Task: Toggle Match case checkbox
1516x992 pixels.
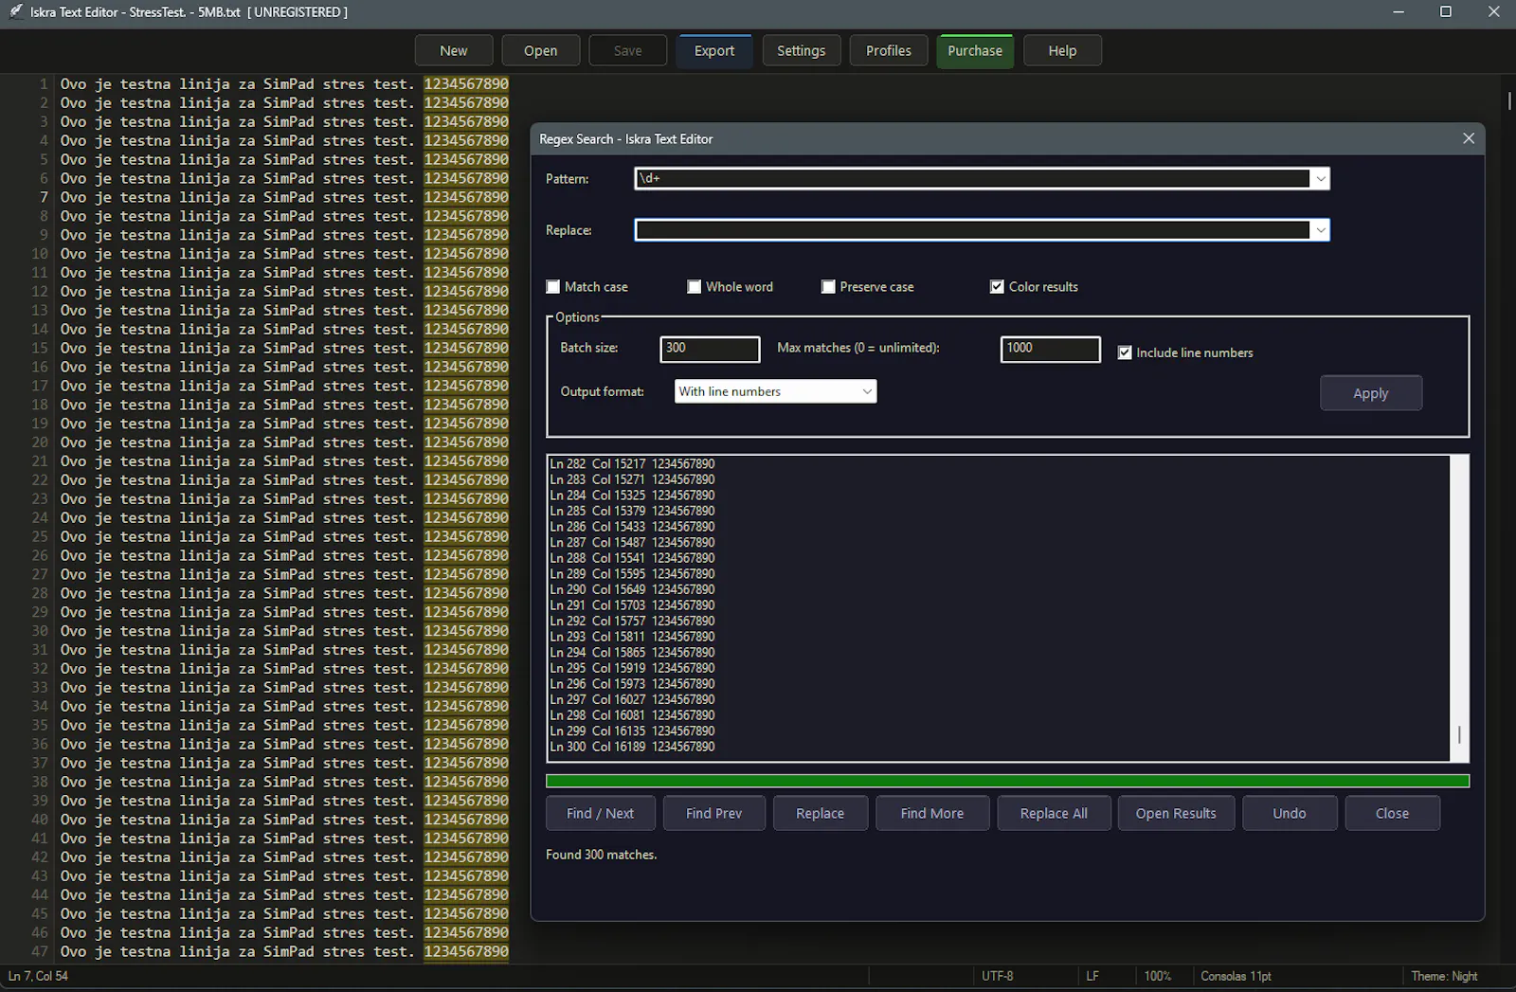Action: tap(553, 287)
